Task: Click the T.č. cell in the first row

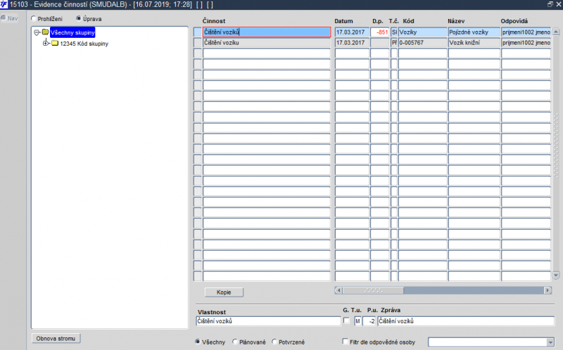Action: click(394, 32)
